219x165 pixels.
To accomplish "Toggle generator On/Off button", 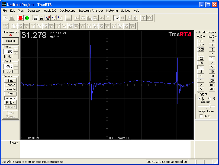I will click(10, 41).
